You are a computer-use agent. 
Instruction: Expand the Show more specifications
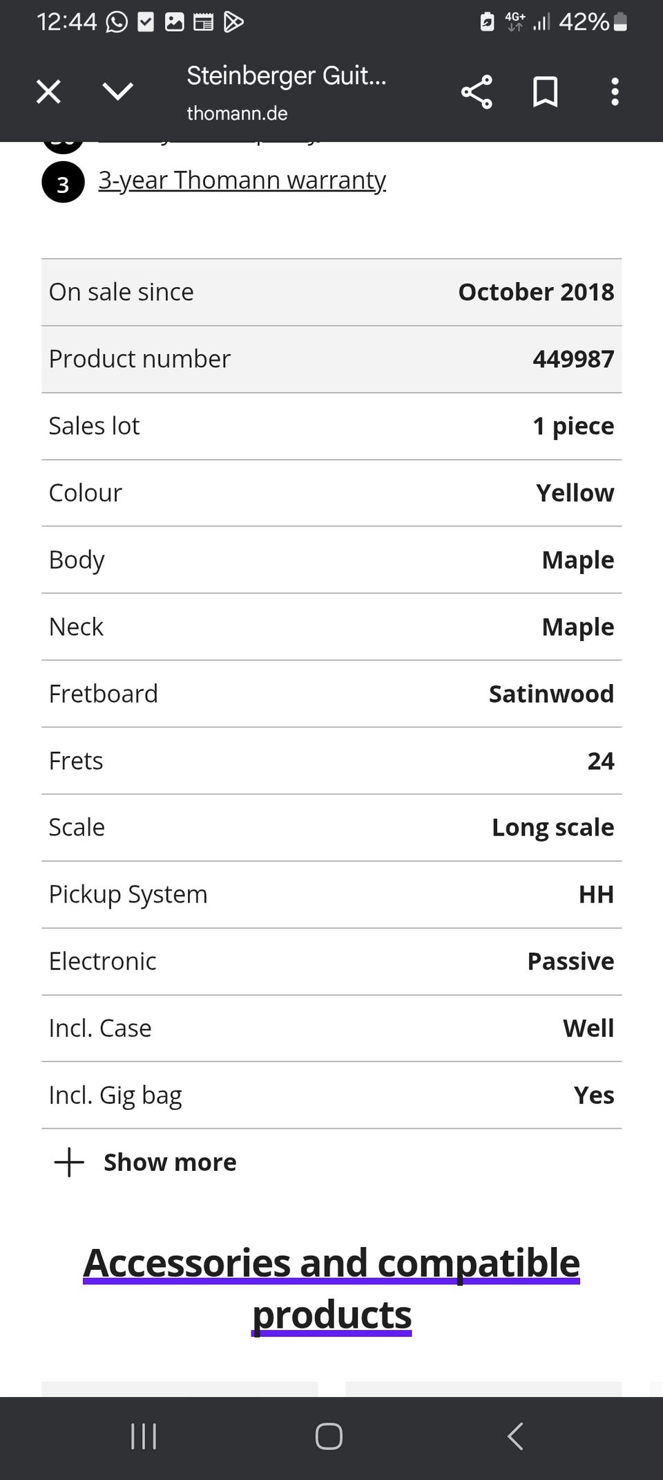click(x=169, y=1163)
